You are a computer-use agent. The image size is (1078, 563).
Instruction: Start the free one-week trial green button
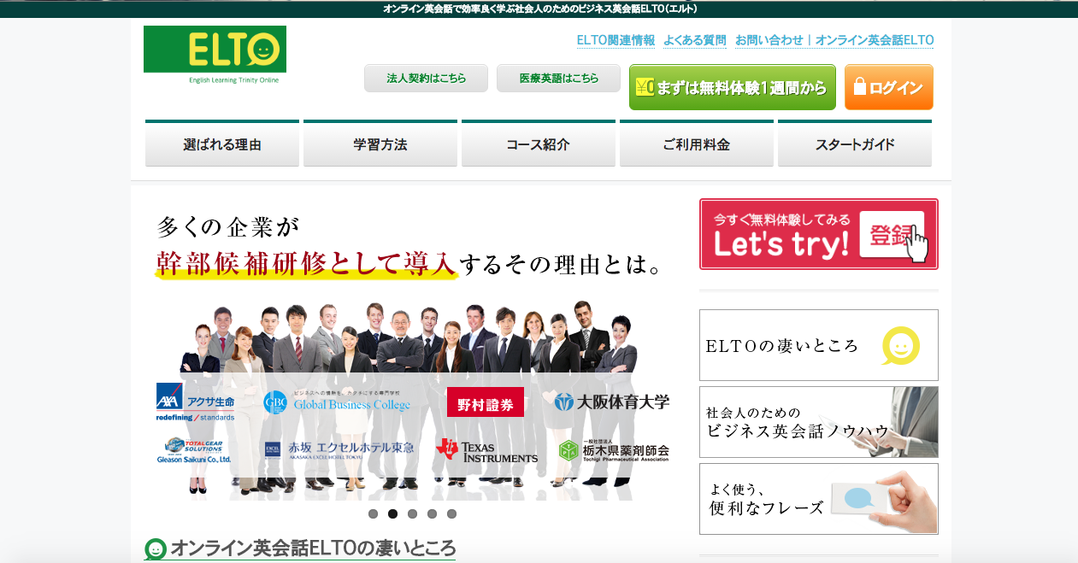click(733, 87)
